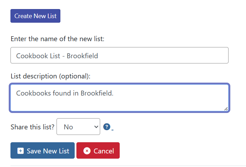The width and height of the screenshot is (246, 167).
Task: Grab the description box resize handle
Action: 226,109
